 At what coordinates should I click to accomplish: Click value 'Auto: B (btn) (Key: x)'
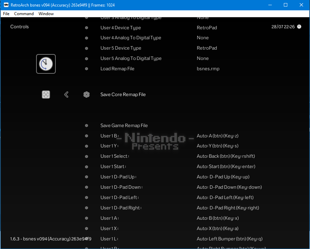point(218,218)
